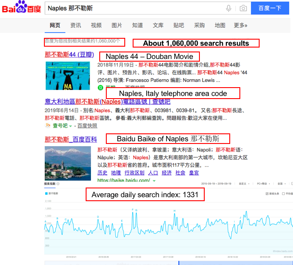Activate the voice search microphone icon
Viewport: 293px width, 265px height.
(228, 8)
